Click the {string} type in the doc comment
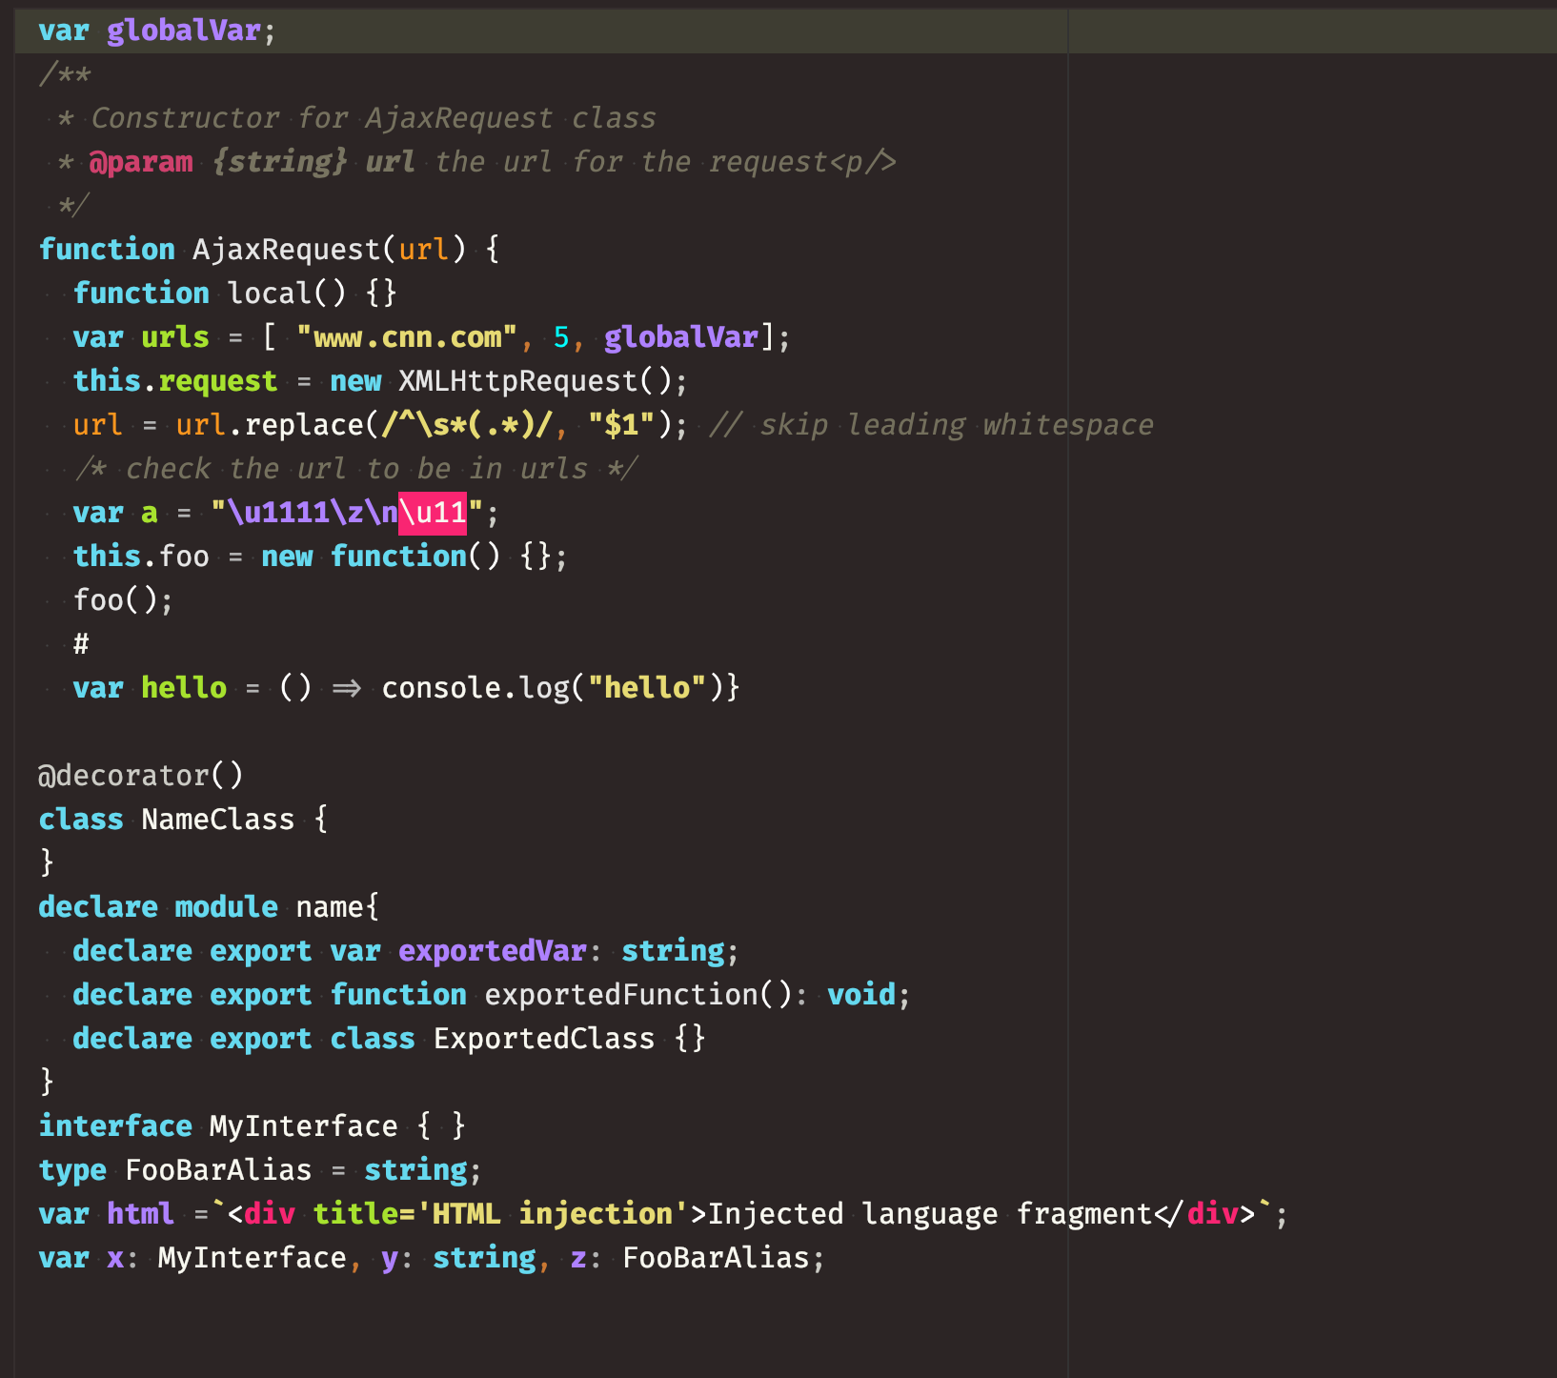Screen dimensions: 1557x1378 (280, 162)
